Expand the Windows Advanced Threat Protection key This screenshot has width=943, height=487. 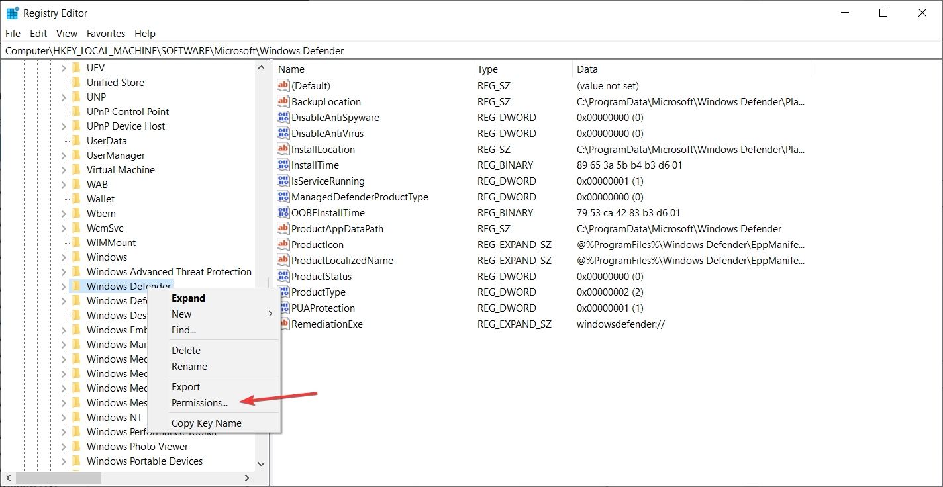tap(64, 271)
